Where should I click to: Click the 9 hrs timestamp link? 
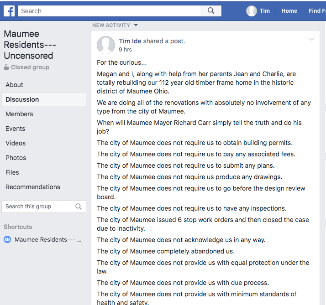126,49
